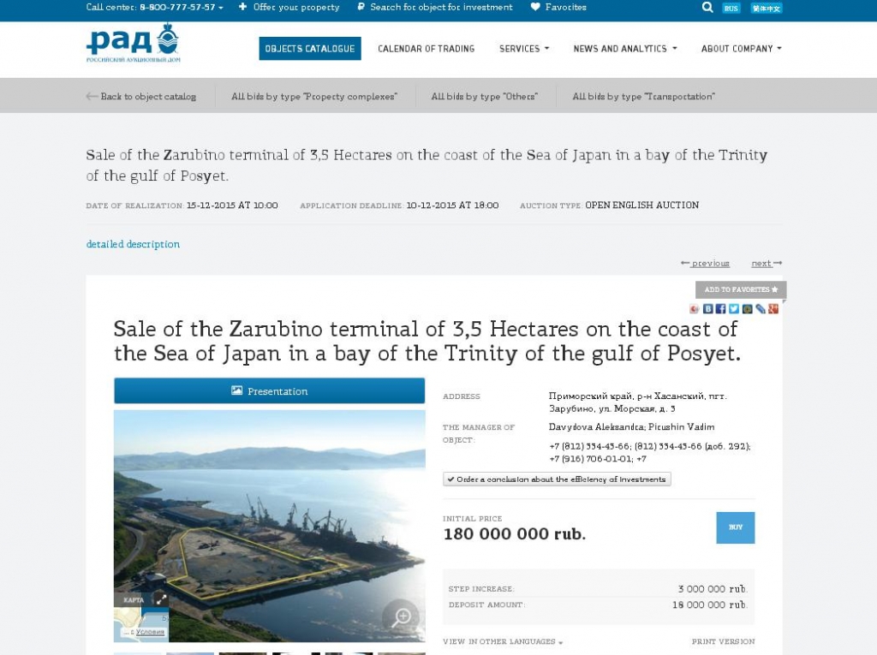Open View in other languages dropdown
Image resolution: width=877 pixels, height=655 pixels.
pos(502,641)
